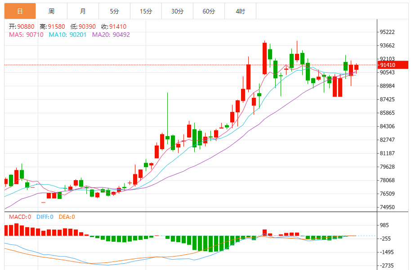Click the MACD:0 label
The width and height of the screenshot is (411, 270).
20,217
